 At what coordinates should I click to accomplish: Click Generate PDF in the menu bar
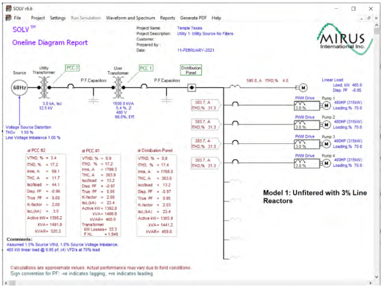pyautogui.click(x=193, y=18)
